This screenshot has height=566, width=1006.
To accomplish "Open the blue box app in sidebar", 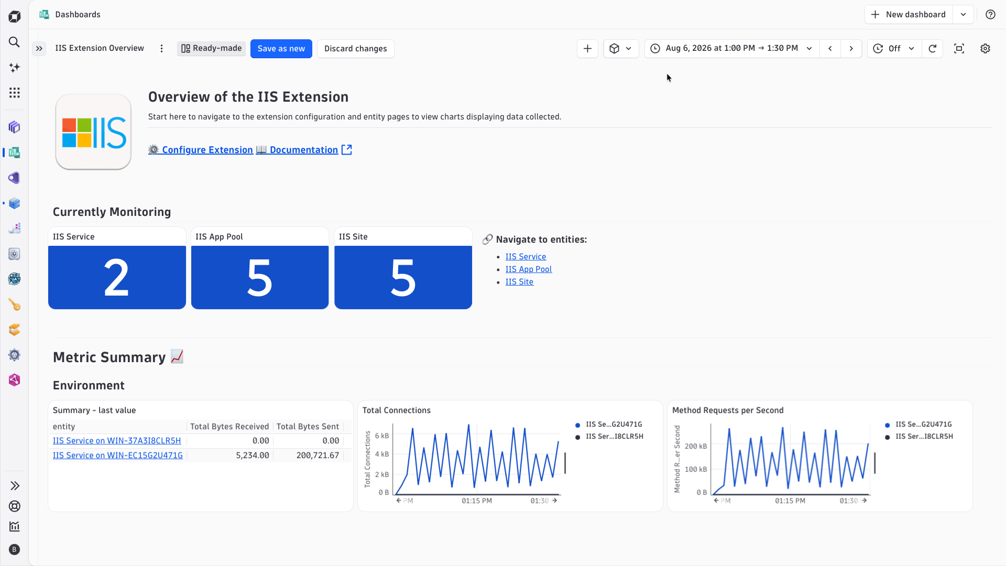I will [x=14, y=203].
